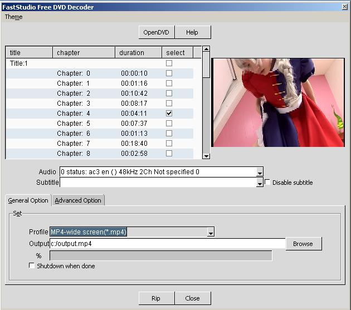Click the chapter column header

pos(84,53)
